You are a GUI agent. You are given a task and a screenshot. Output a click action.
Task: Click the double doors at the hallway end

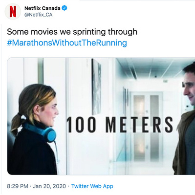pyautogui.click(x=146, y=127)
